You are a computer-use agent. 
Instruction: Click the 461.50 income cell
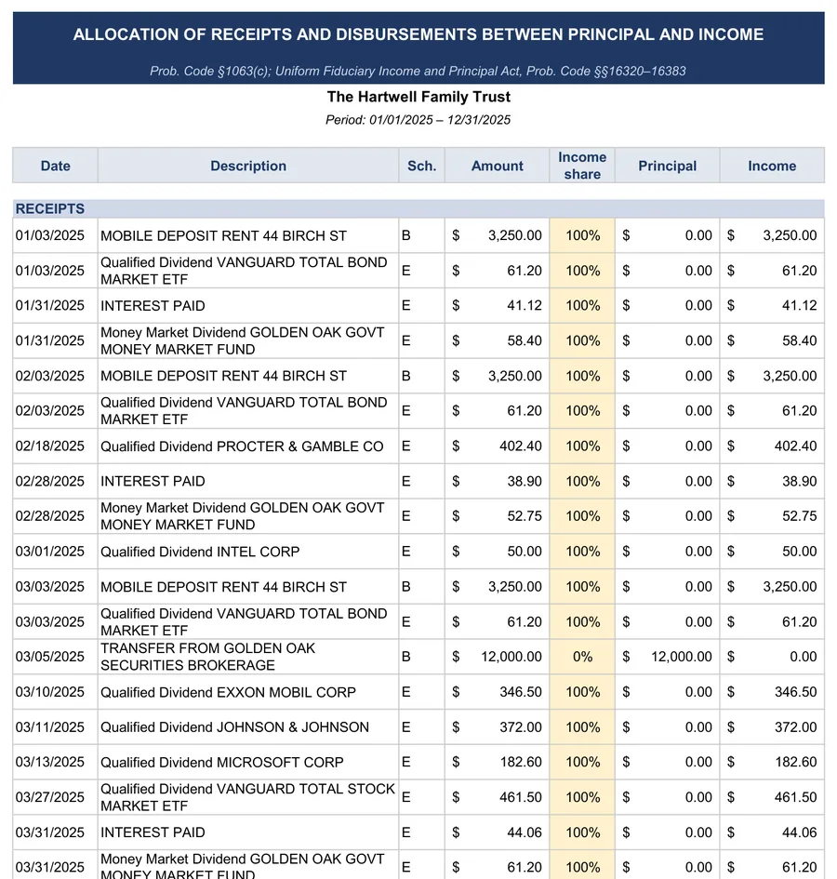[772, 797]
